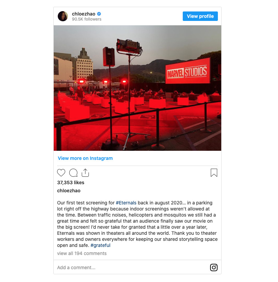278x282 pixels.
Task: Share the post using the share icon
Action: 85,173
